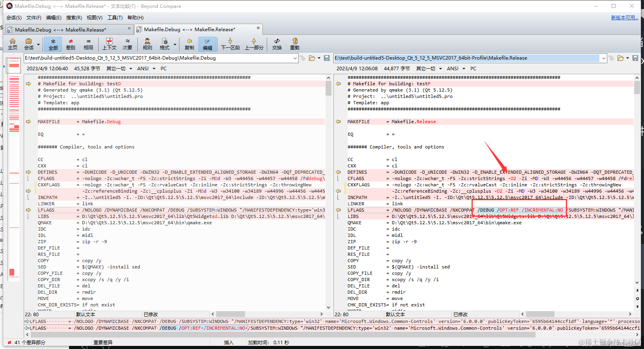The height and width of the screenshot is (349, 644).
Task: Open the 格式 file format icon
Action: pyautogui.click(x=165, y=44)
